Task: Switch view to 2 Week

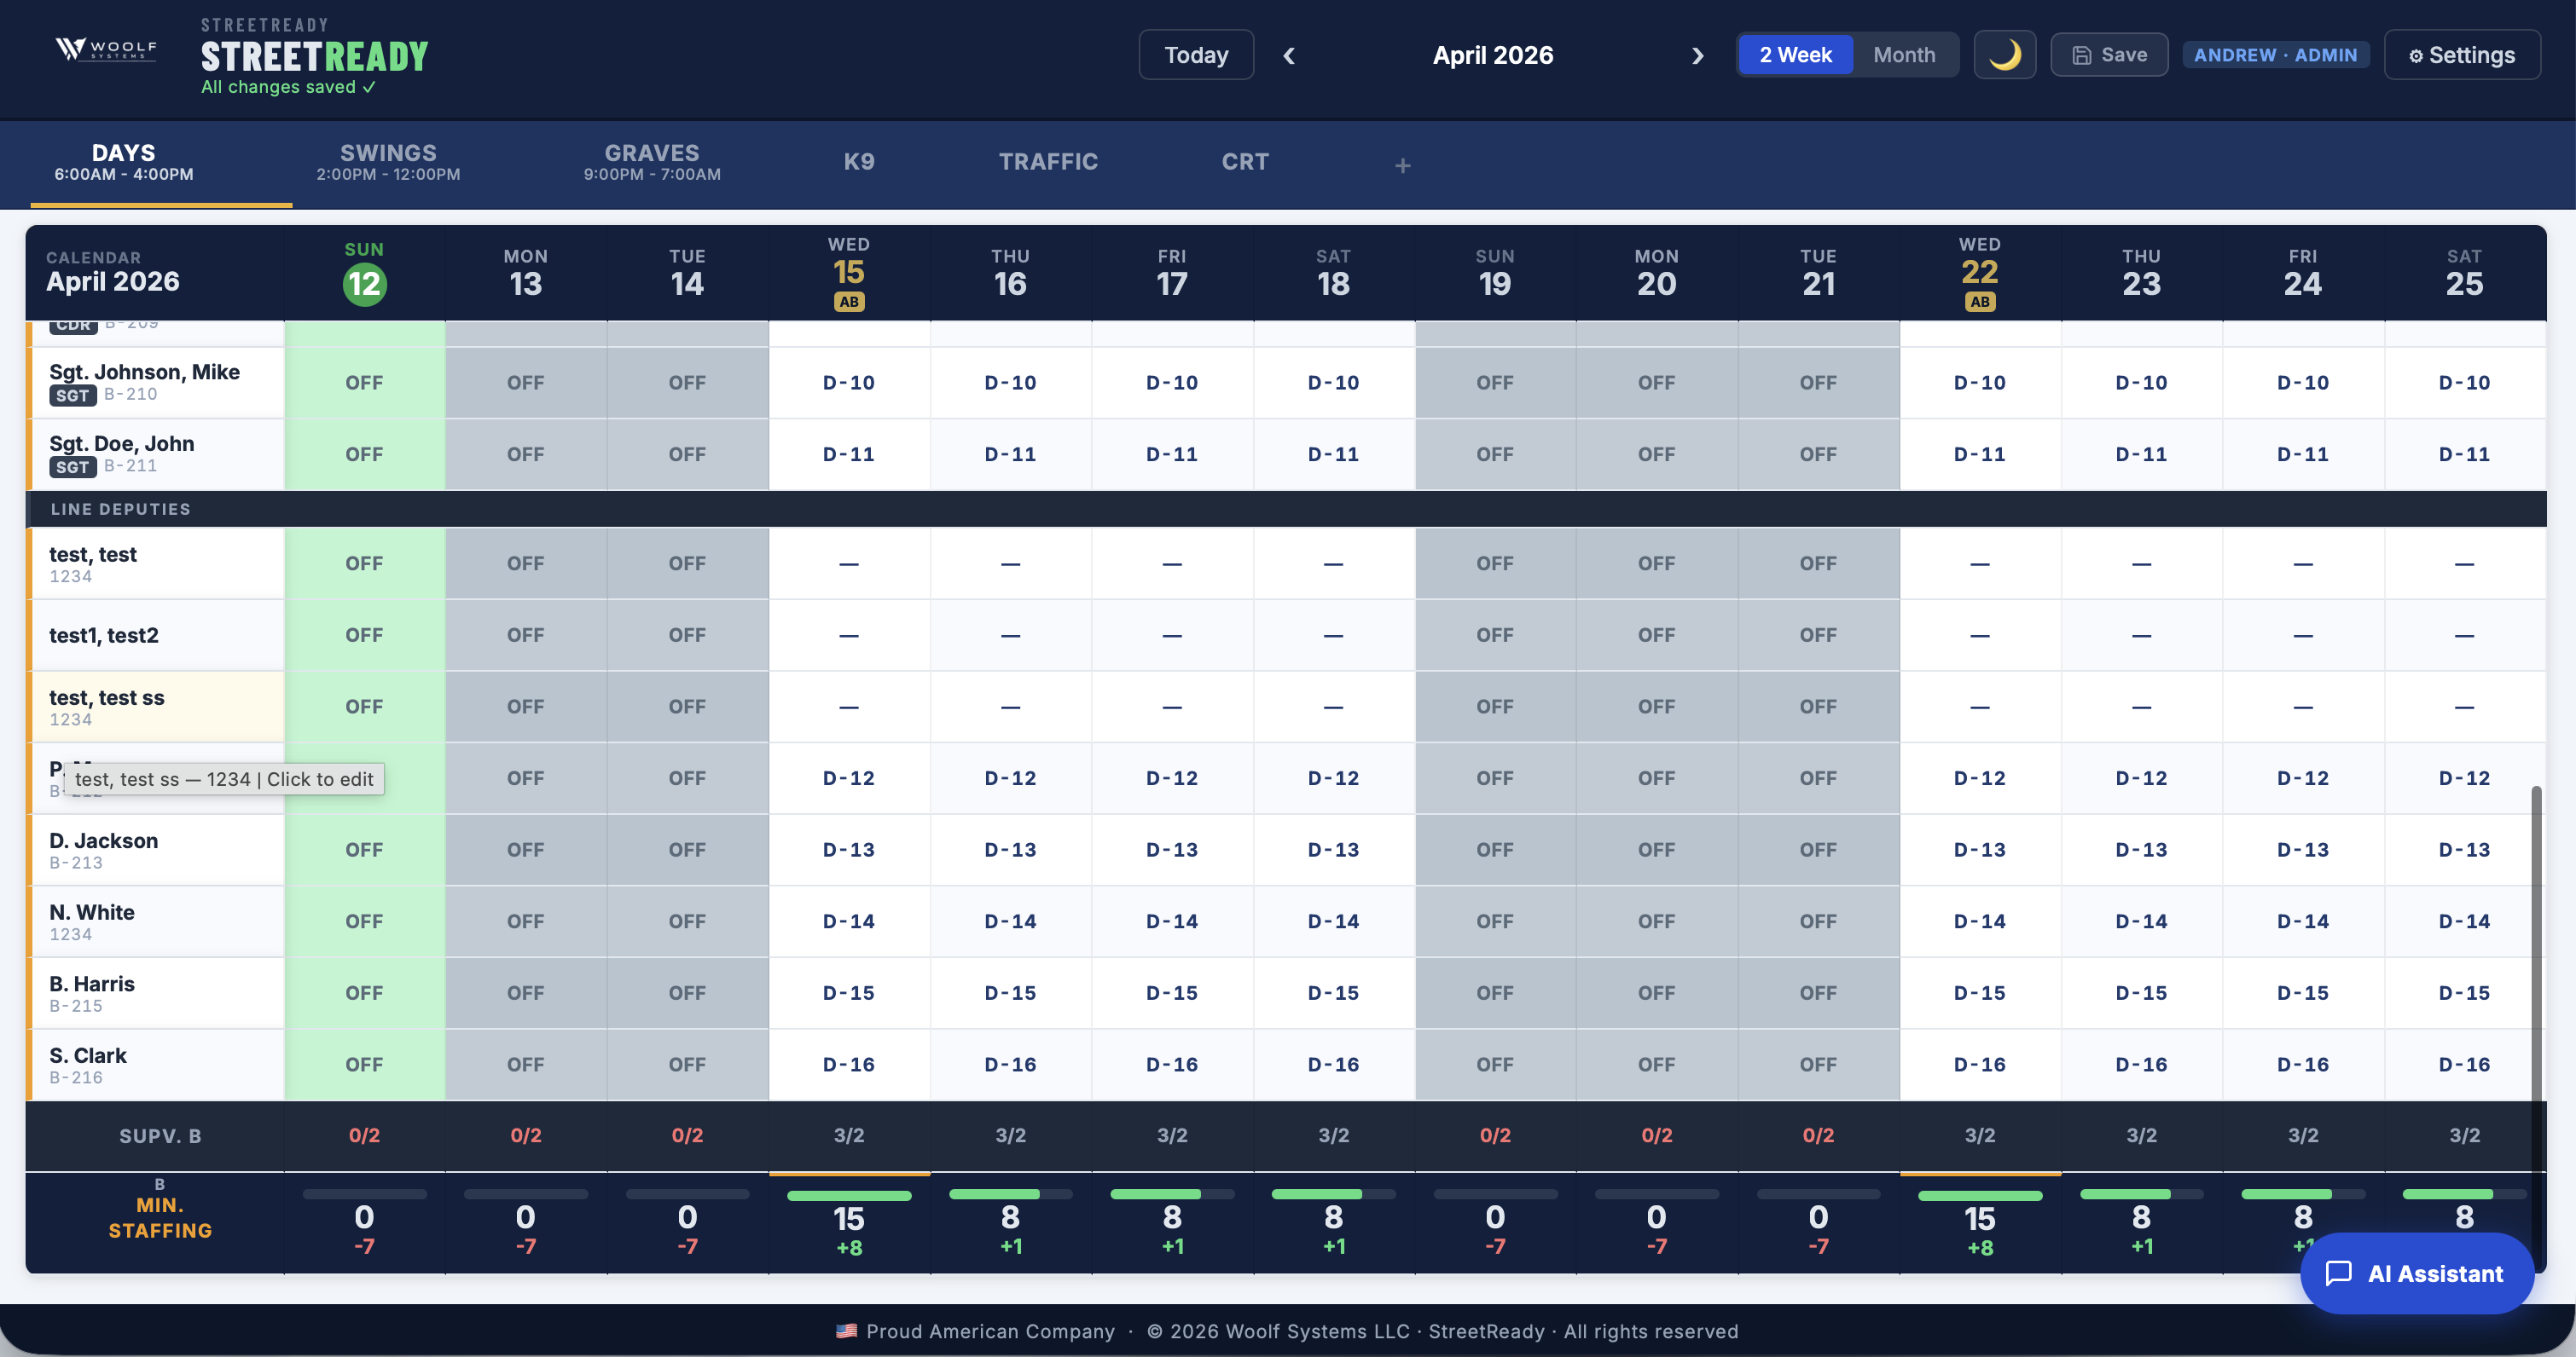Action: click(x=1795, y=55)
